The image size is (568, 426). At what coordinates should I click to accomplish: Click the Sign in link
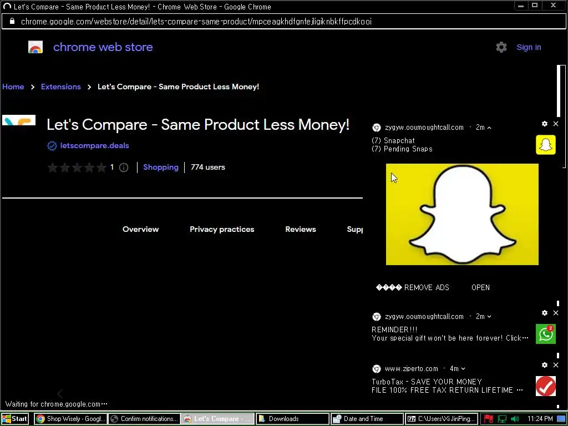coord(529,48)
